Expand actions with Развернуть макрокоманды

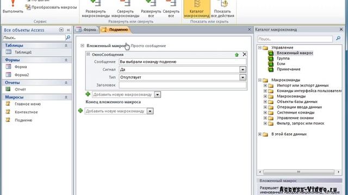(x=96, y=9)
